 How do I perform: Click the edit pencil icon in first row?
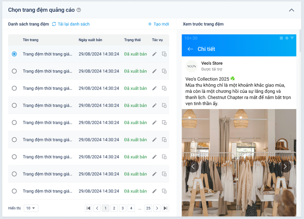(155, 54)
